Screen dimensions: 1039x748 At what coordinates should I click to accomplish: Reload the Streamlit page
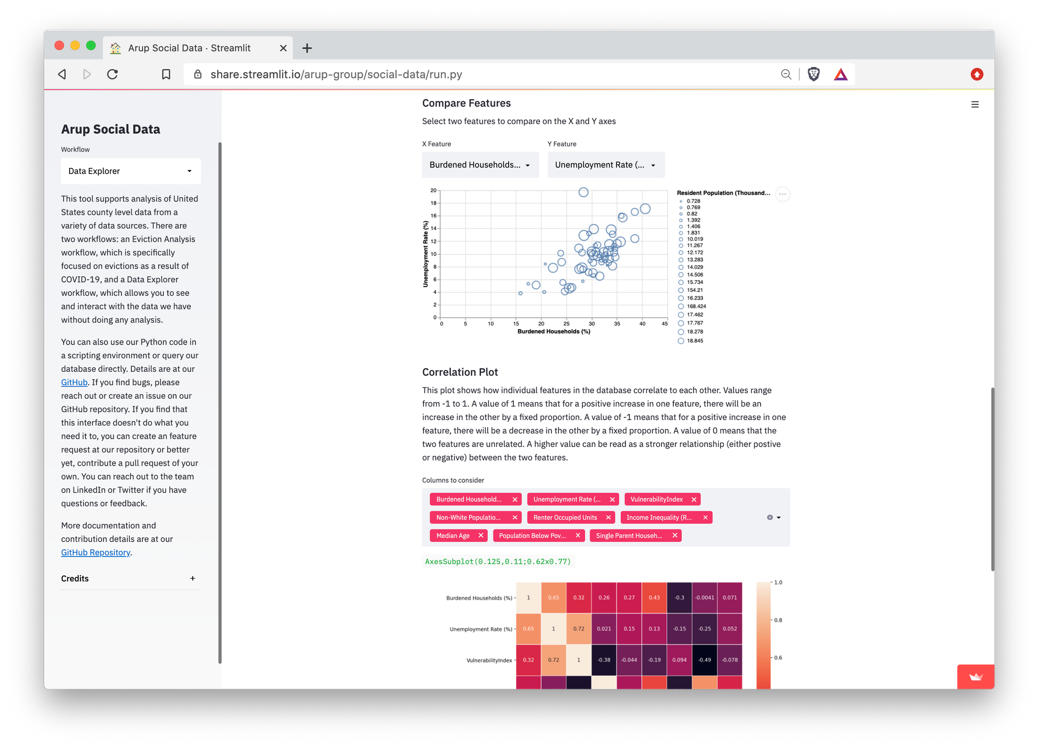[112, 74]
